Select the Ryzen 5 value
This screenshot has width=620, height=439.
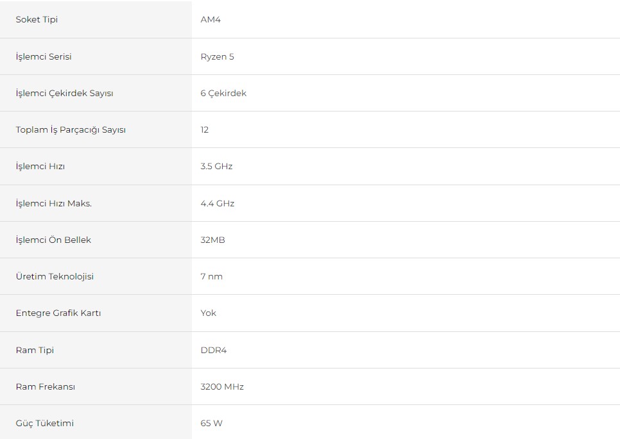point(217,56)
